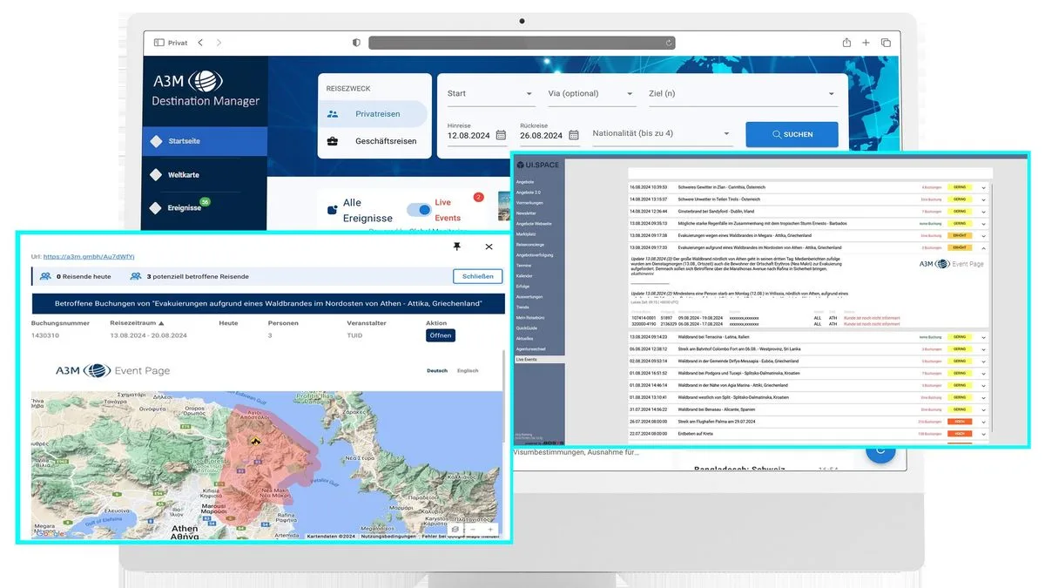The height and width of the screenshot is (588, 1045).
Task: Open the calendar icon next to Rückreise date
Action: (574, 135)
